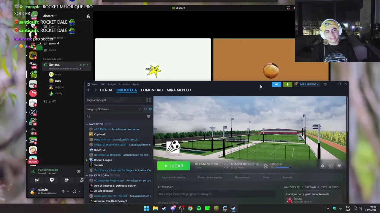Screen dimensions: 380x213
Task: Click Steam library search field
Action: [x=115, y=117]
